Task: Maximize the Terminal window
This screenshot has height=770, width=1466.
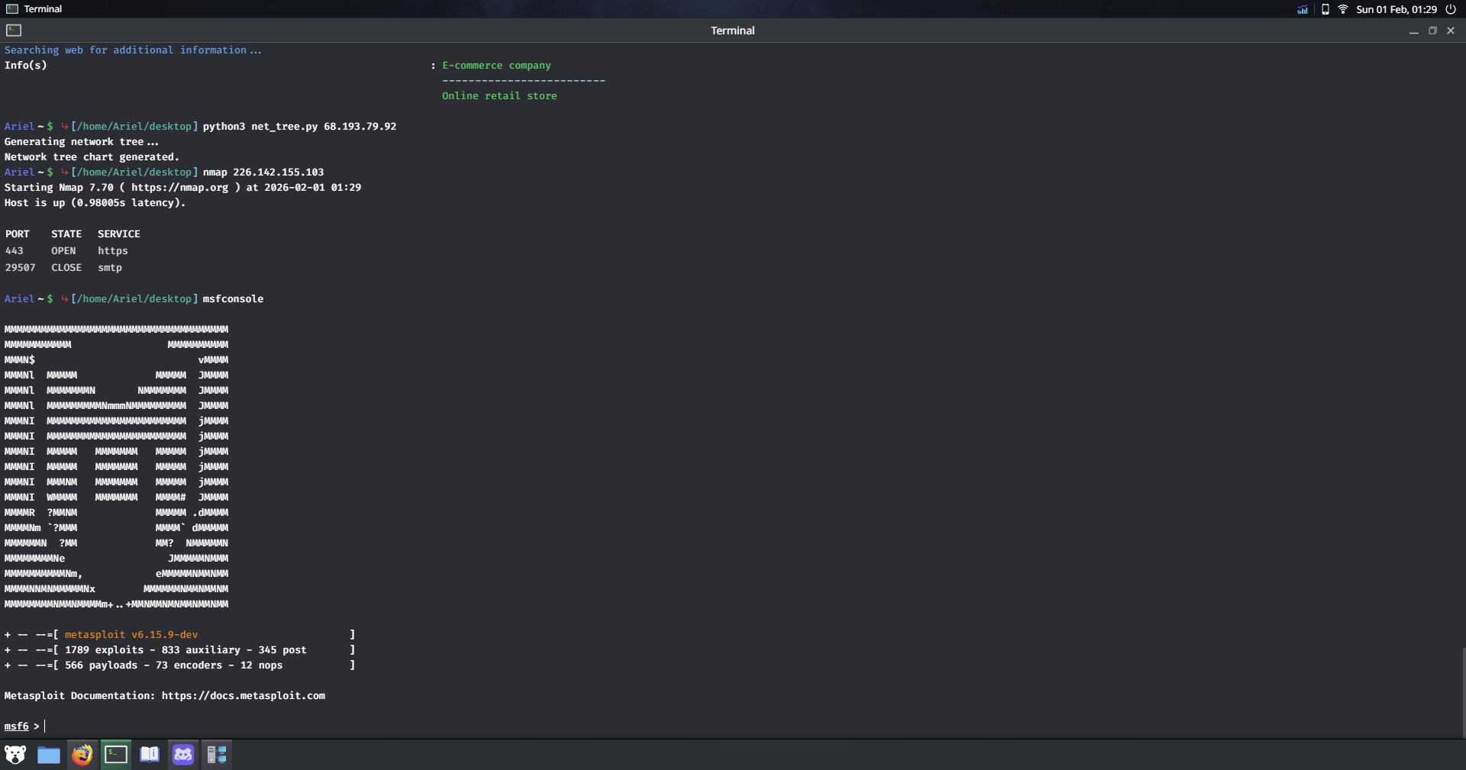Action: (x=1432, y=31)
